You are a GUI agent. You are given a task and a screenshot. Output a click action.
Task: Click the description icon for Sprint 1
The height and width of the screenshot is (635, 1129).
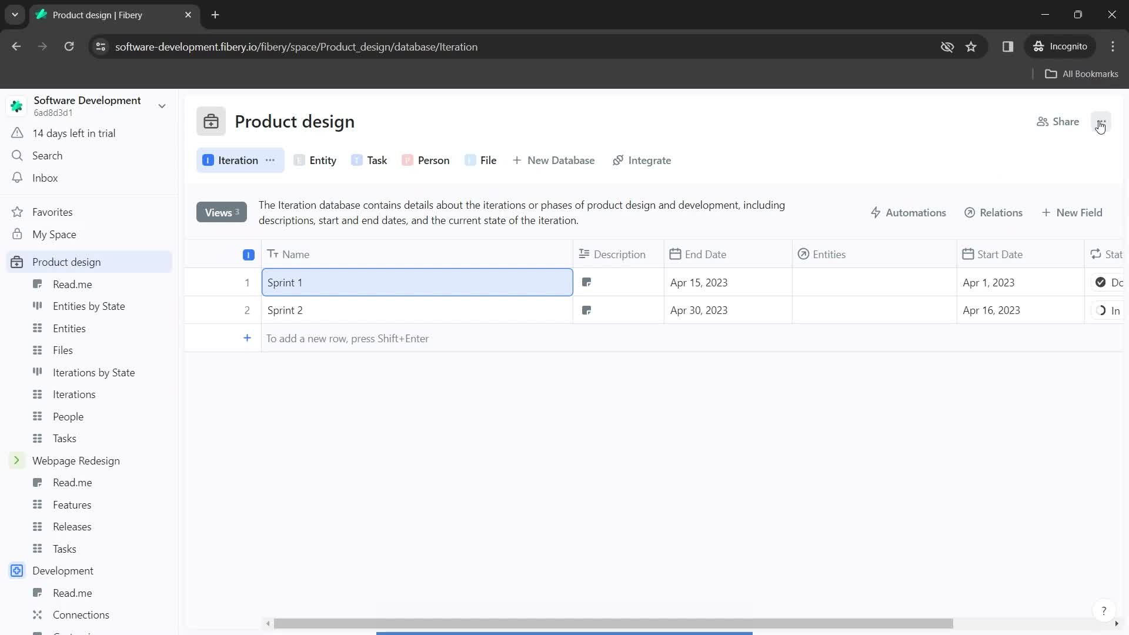click(x=586, y=282)
